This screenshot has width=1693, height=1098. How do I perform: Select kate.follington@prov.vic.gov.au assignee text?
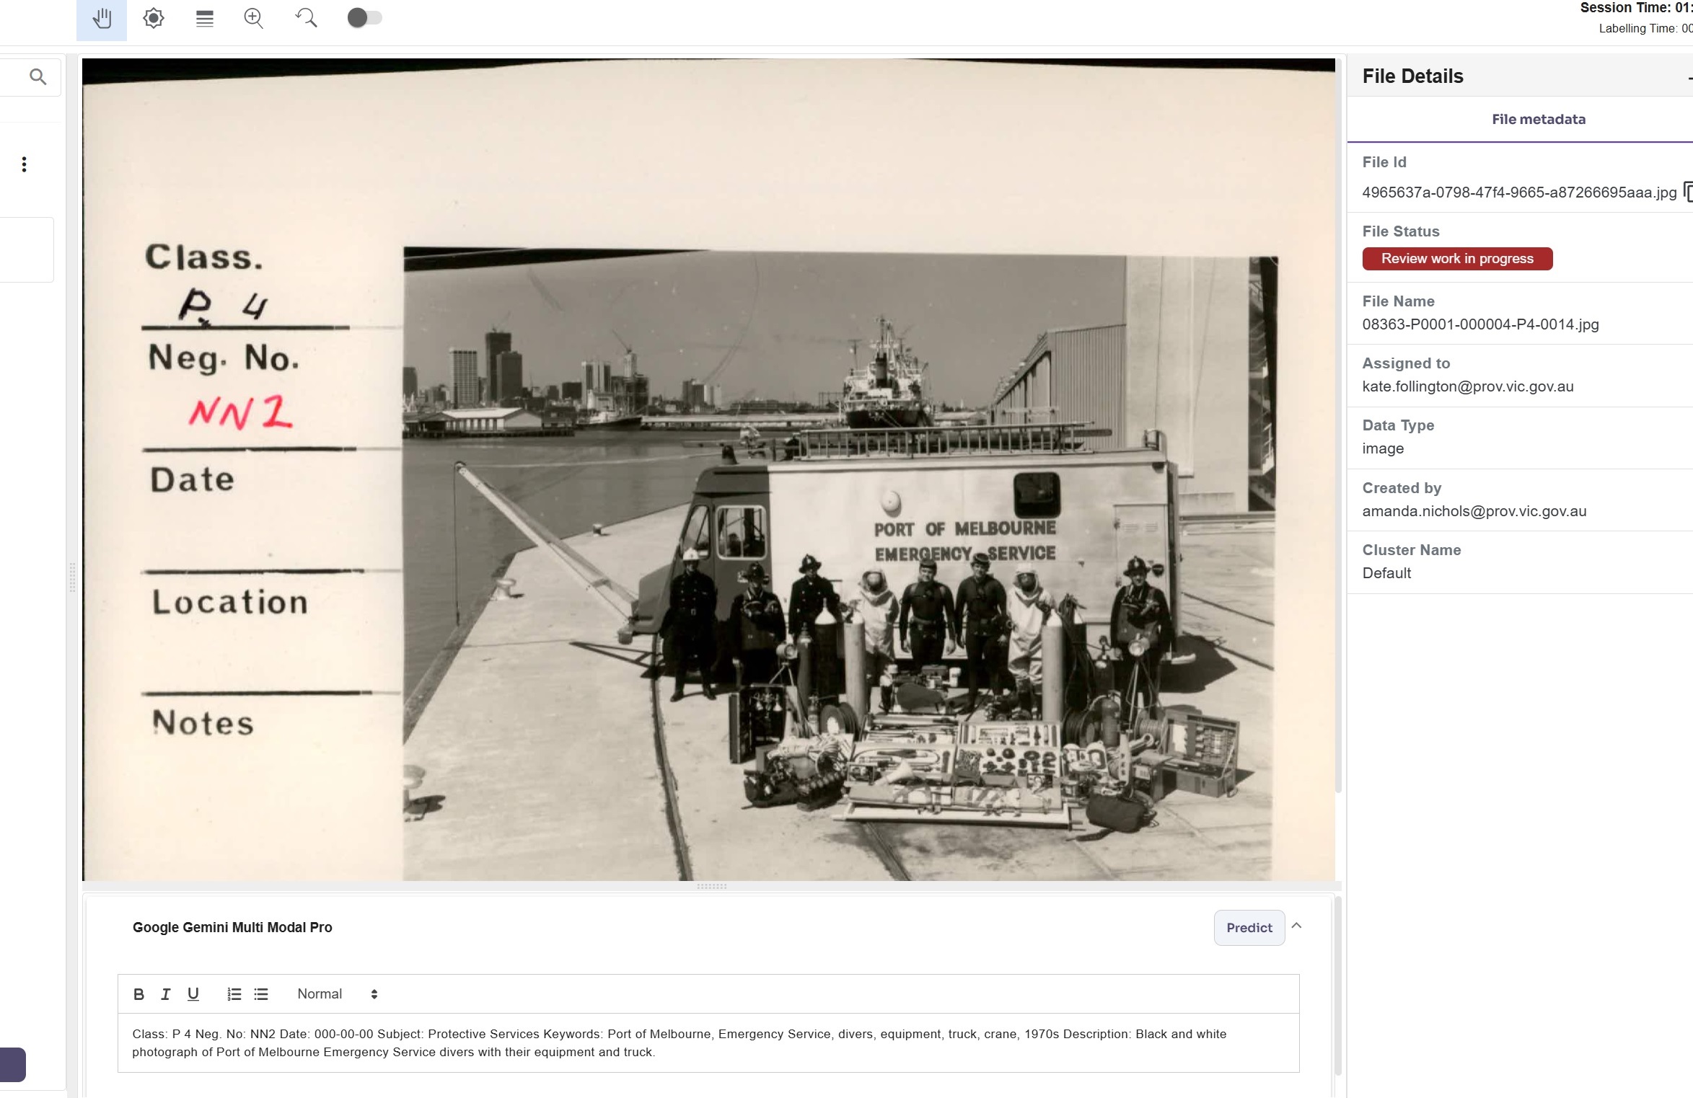[1468, 386]
